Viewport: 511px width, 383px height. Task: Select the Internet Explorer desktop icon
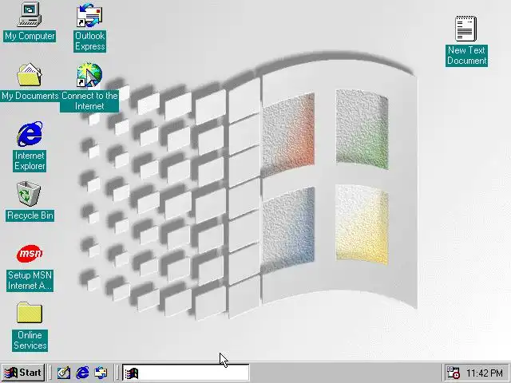point(30,134)
